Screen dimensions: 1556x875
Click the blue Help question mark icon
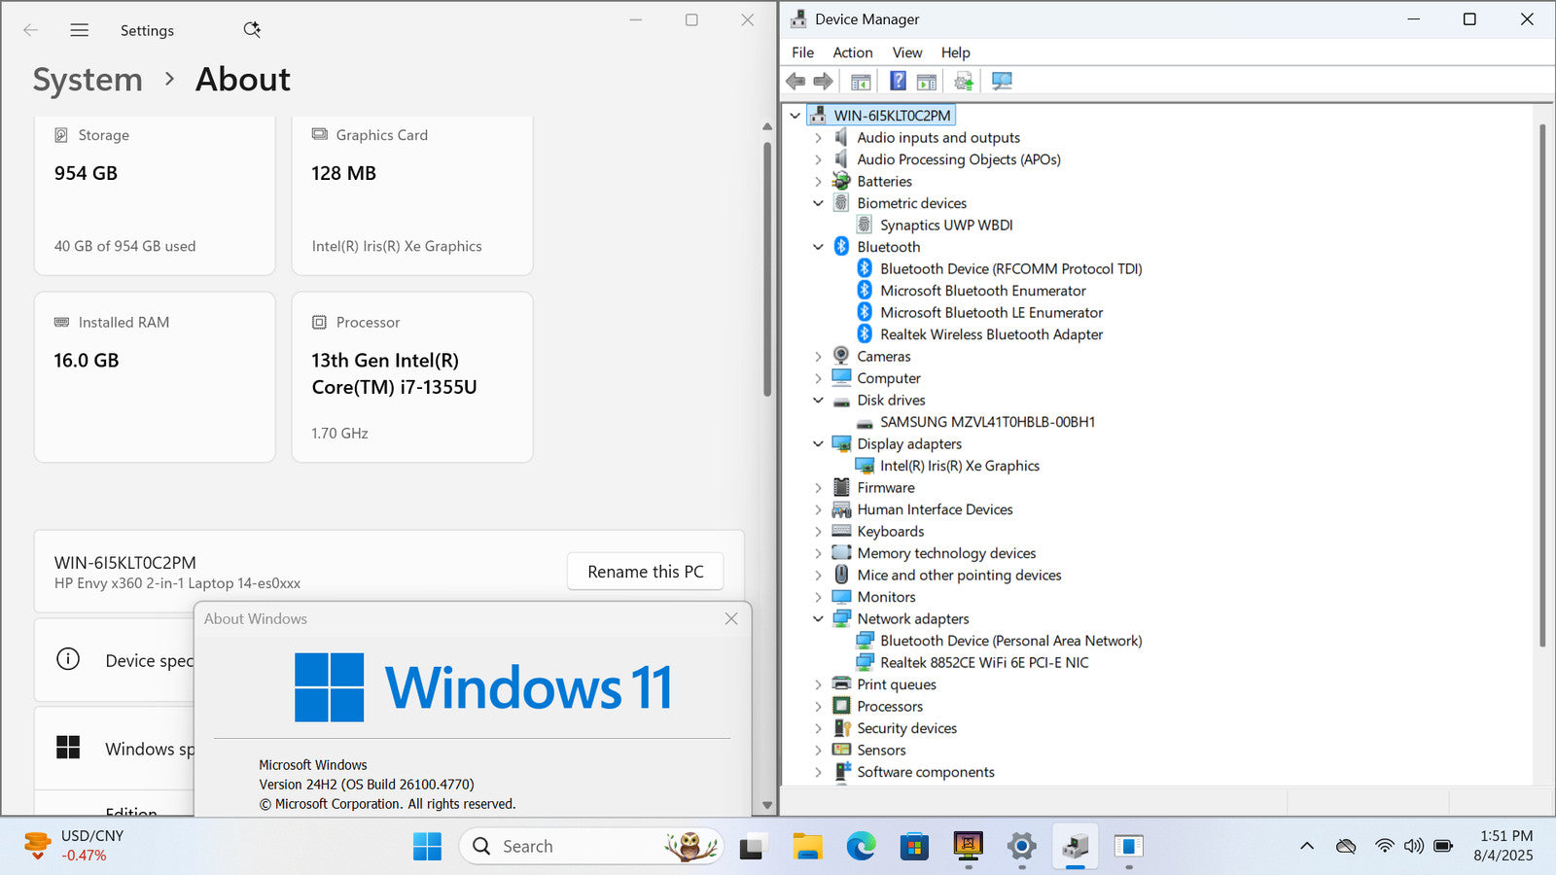coord(898,82)
